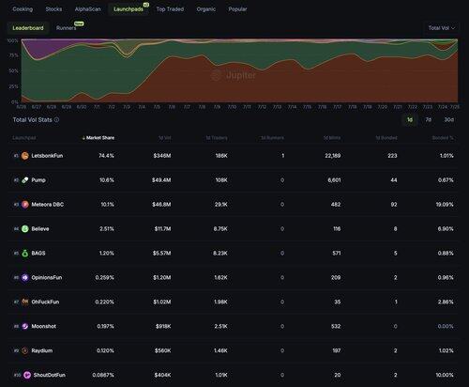The height and width of the screenshot is (387, 469).
Task: Click Moonshot's $918K volume value
Action: (163, 326)
